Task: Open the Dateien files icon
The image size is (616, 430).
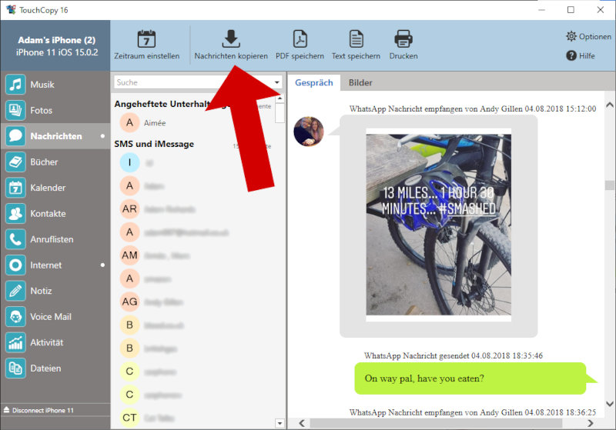Action: pyautogui.click(x=15, y=368)
